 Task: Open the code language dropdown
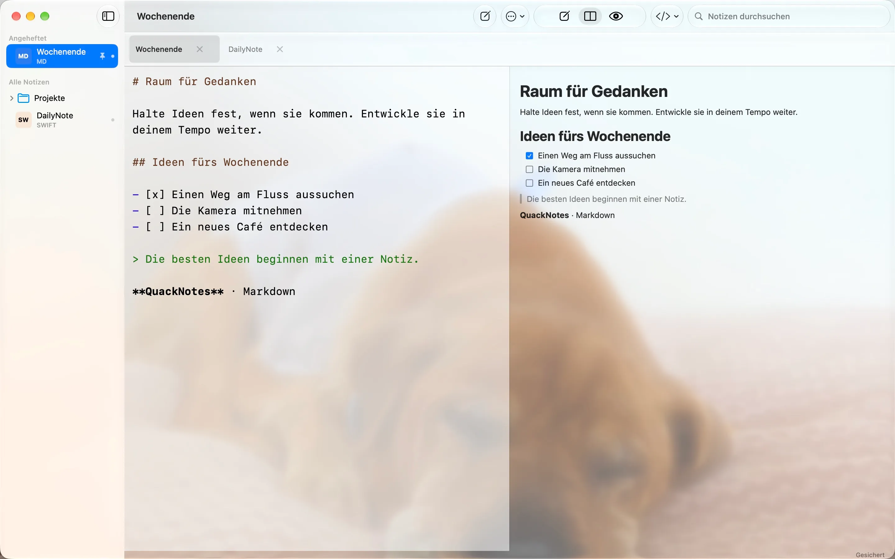(x=667, y=16)
